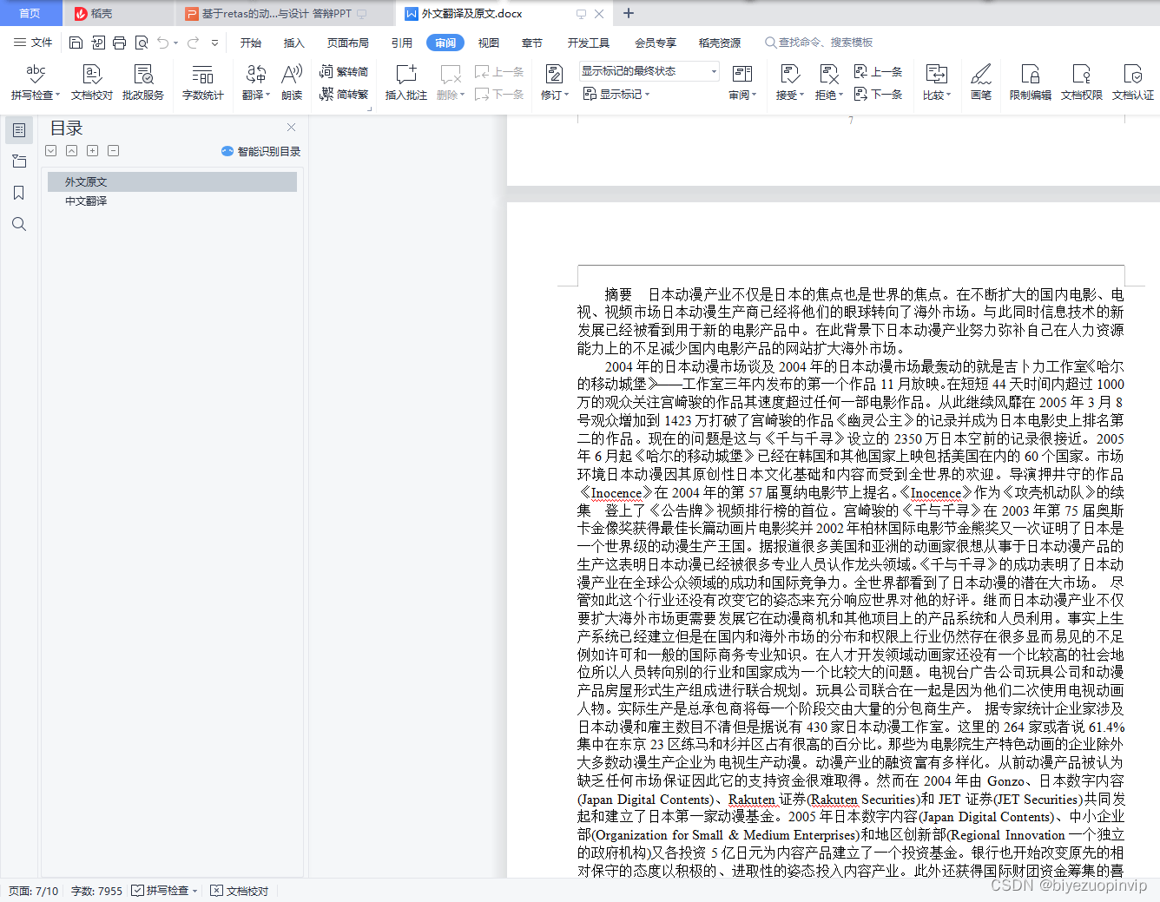Click the 修订 track changes icon
Viewport: 1160px width, 902px height.
pyautogui.click(x=553, y=74)
